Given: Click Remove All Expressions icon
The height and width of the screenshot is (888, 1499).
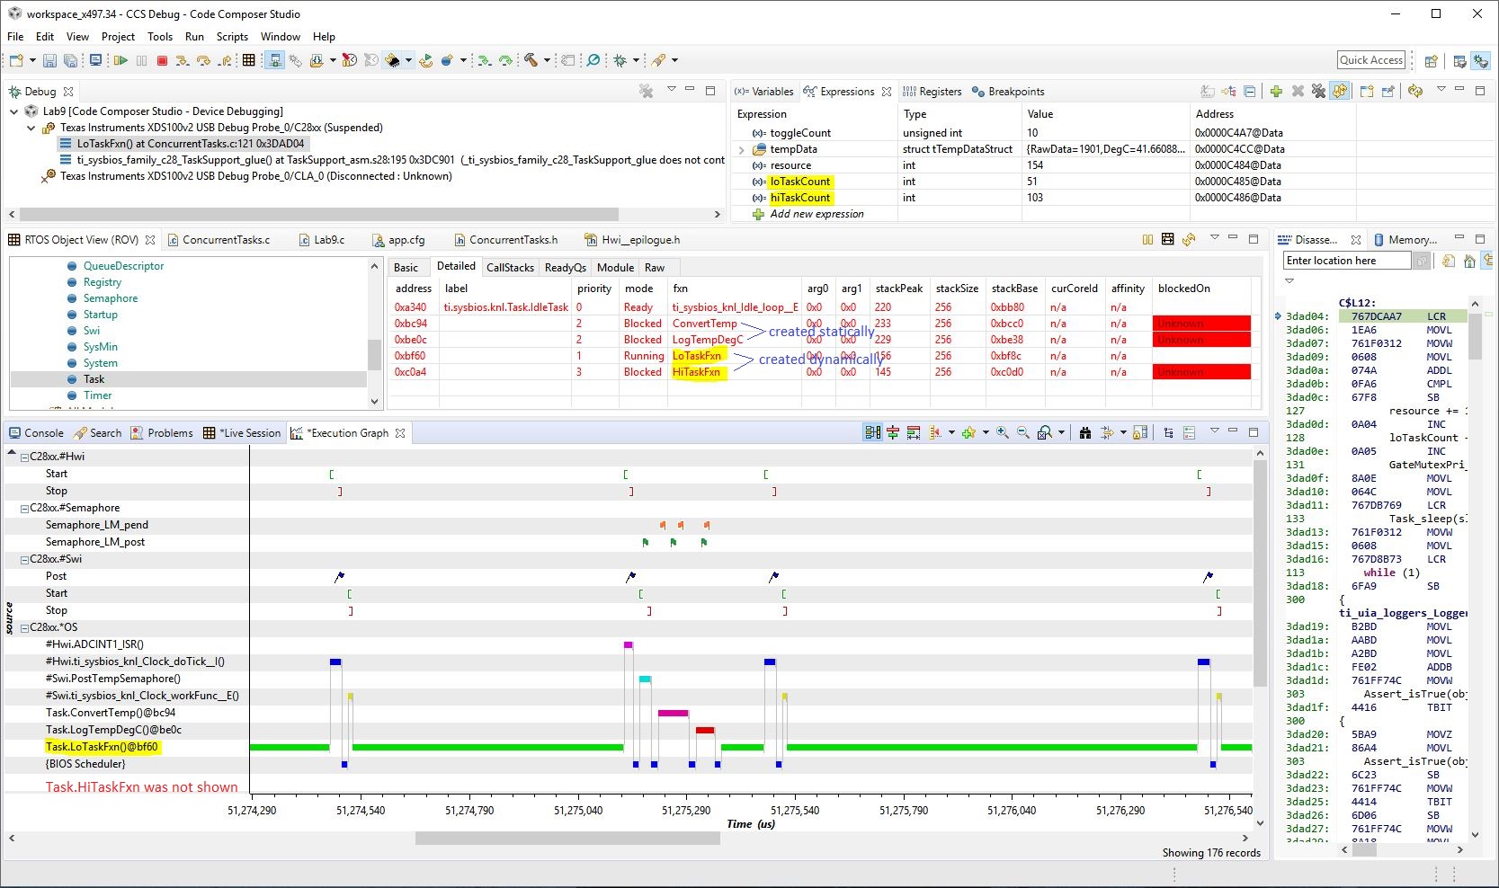Looking at the screenshot, I should [x=1318, y=92].
